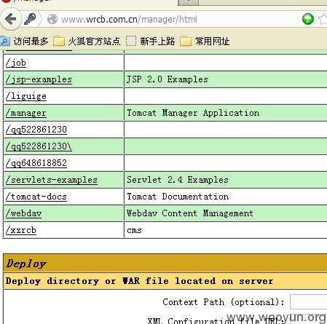Open the /qq648618852 application link

pyautogui.click(x=36, y=163)
